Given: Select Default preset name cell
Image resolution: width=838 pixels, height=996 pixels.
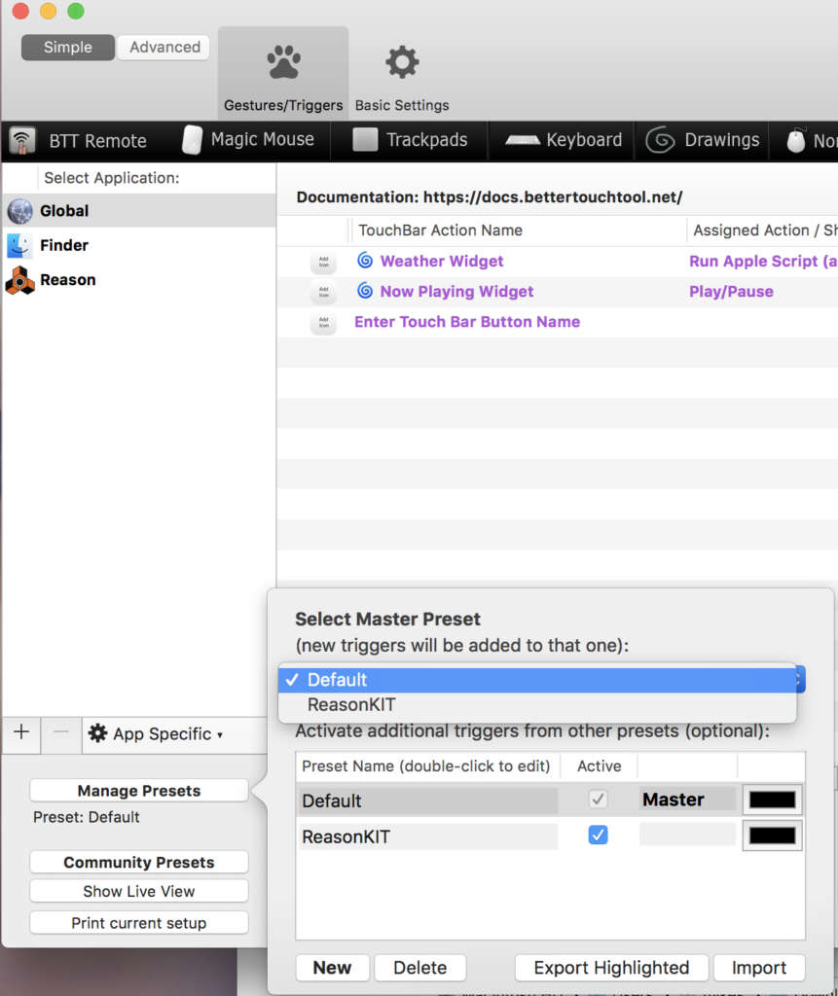Looking at the screenshot, I should point(428,801).
